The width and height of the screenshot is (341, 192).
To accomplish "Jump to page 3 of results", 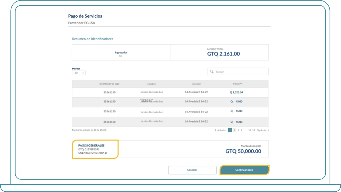I will coord(238,130).
